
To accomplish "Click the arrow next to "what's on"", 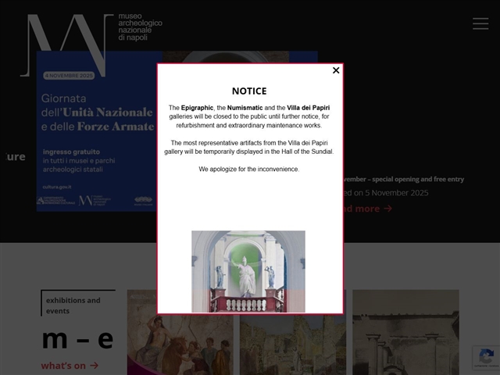I will 95,366.
